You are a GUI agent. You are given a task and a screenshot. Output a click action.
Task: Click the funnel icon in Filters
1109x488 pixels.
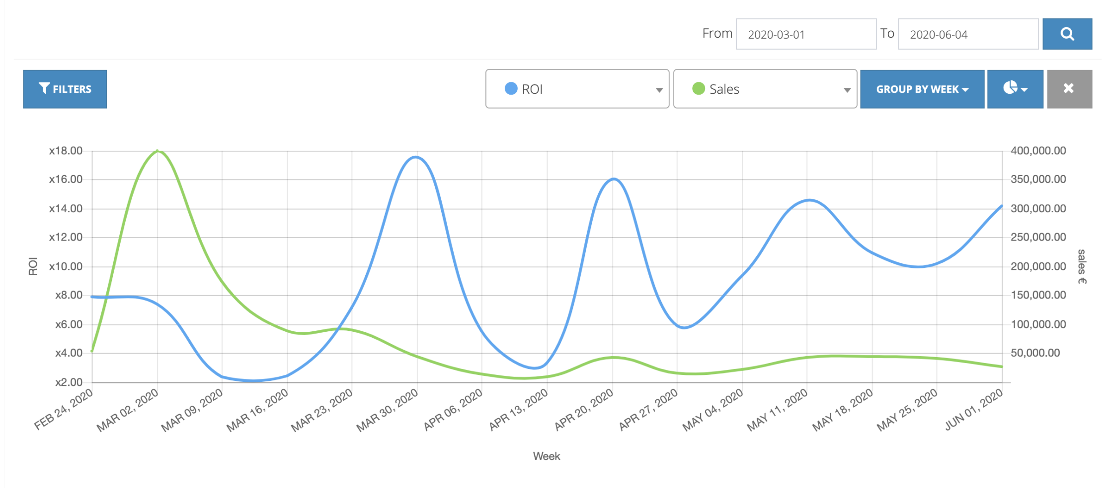[44, 88]
